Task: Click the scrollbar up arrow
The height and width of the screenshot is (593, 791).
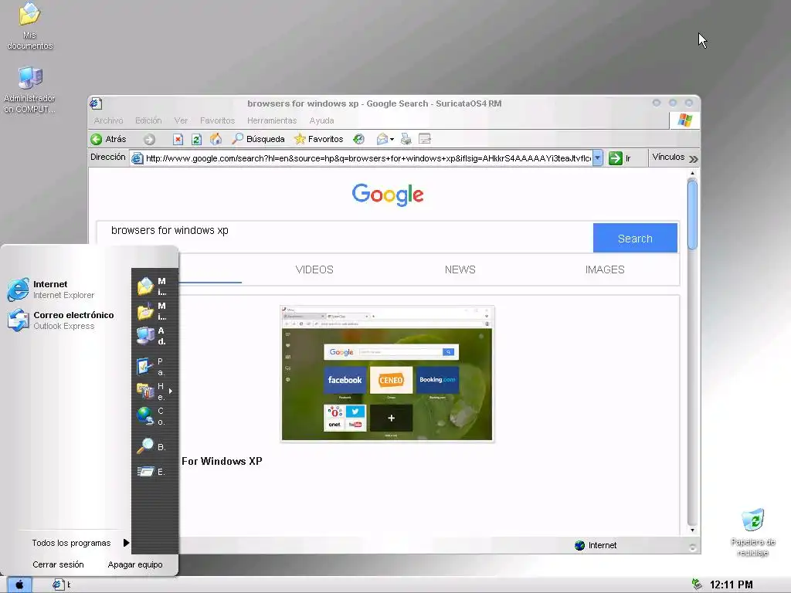Action: coord(692,174)
